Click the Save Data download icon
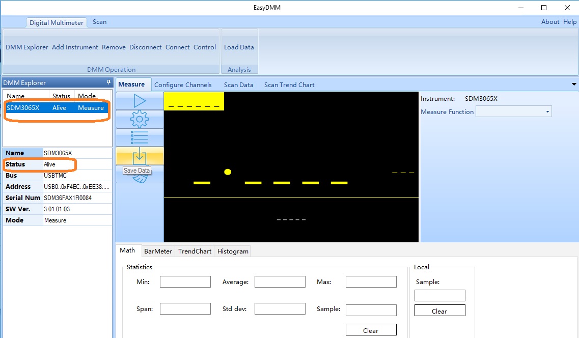This screenshot has width=579, height=338. [139, 156]
